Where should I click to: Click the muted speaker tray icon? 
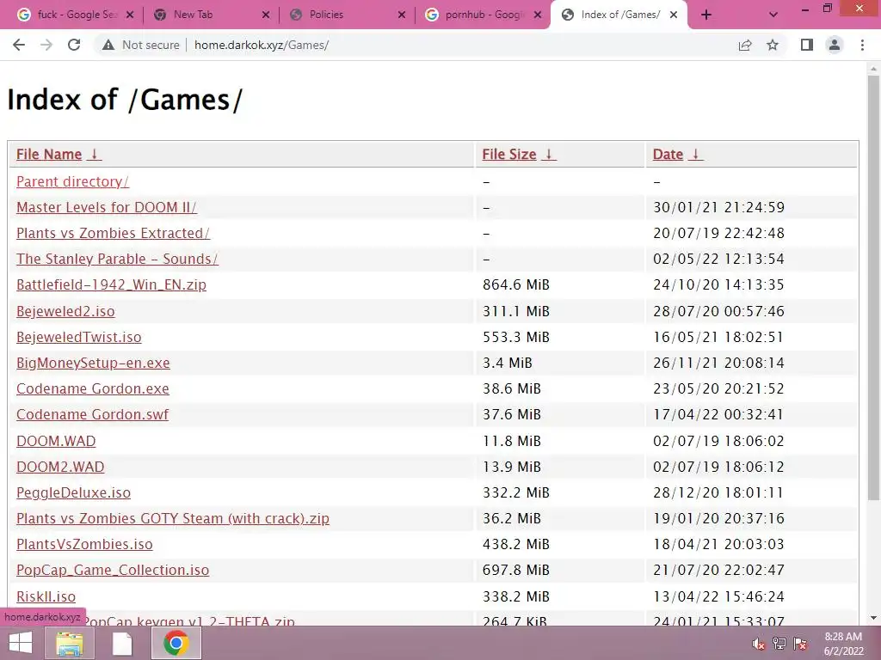pos(759,644)
